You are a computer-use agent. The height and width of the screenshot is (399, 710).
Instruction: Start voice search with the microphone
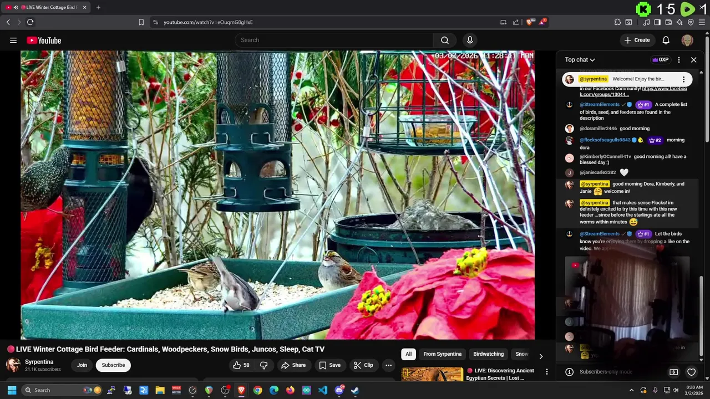point(470,40)
